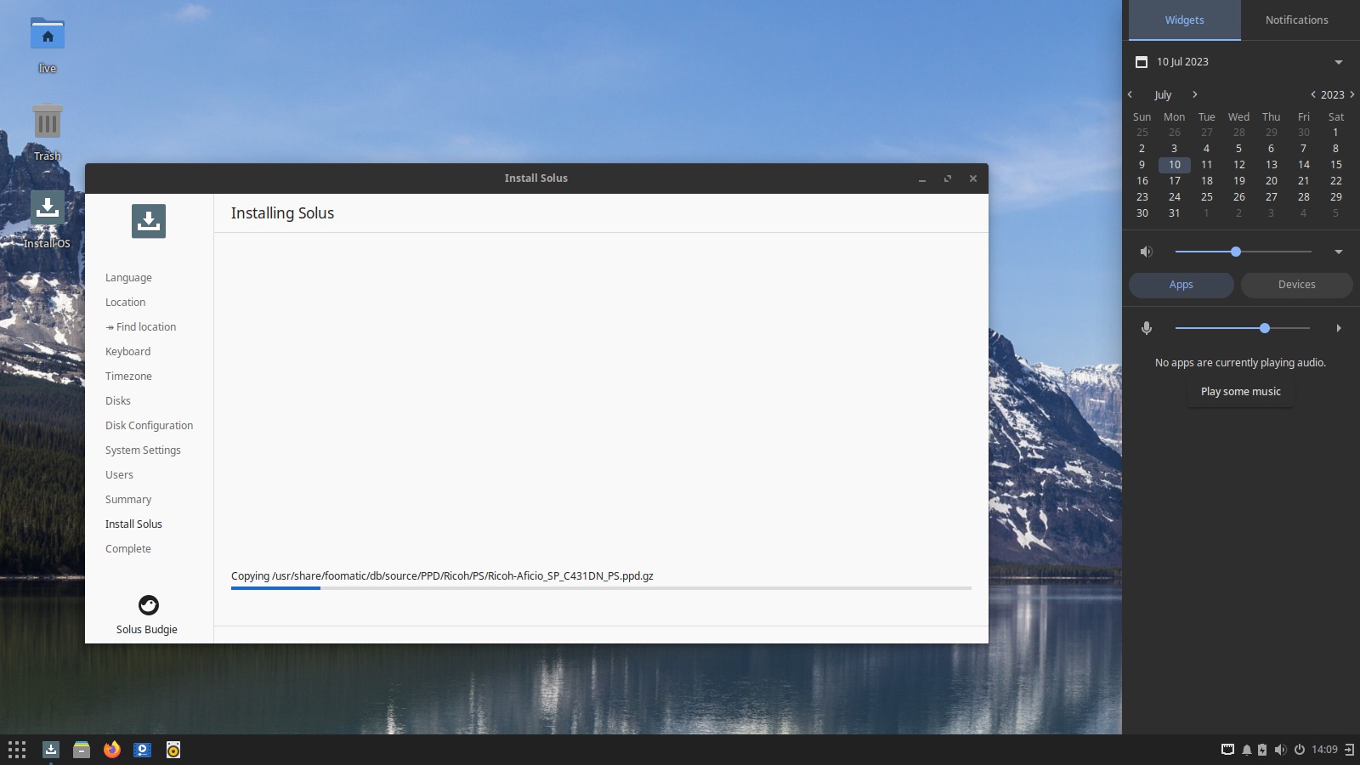Expand the microphone widget arrow

tap(1339, 328)
